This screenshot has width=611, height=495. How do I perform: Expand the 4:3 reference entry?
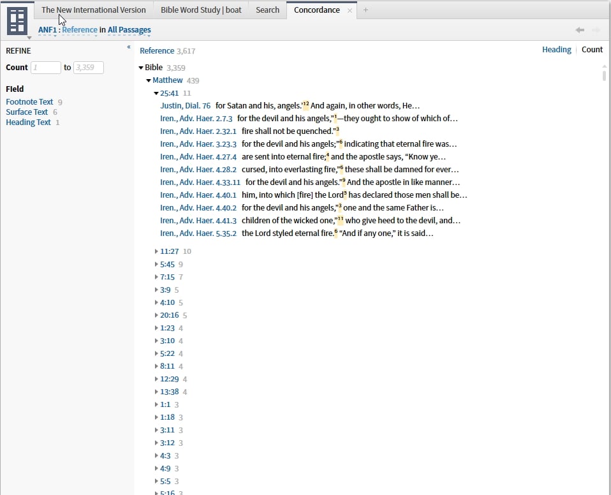pyautogui.click(x=156, y=455)
